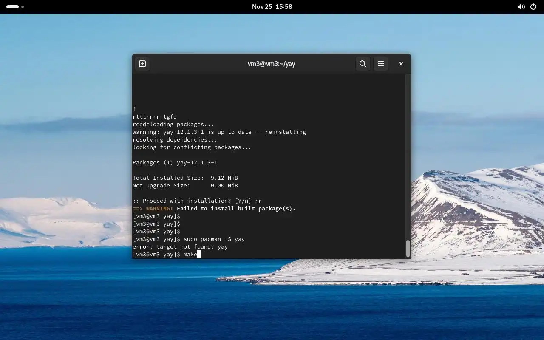Click the 'rtttrrrrrtgfd' line
This screenshot has height=340, width=544.
(155, 116)
